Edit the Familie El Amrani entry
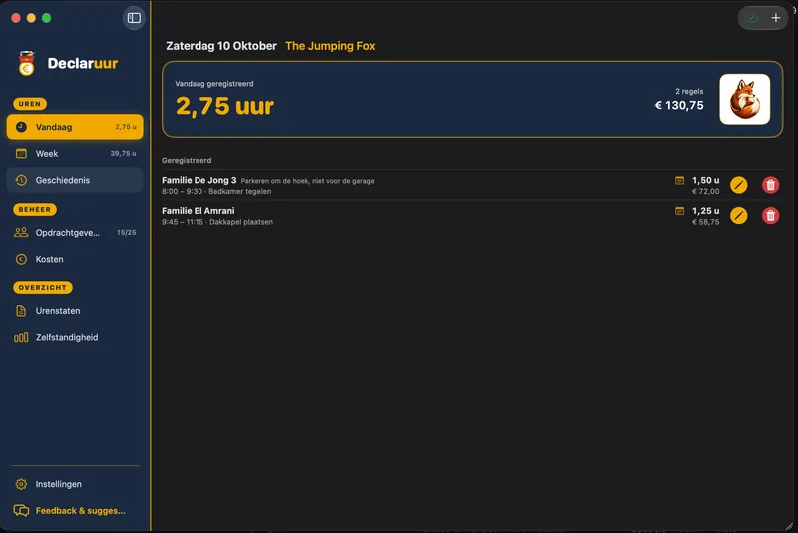Image resolution: width=798 pixels, height=533 pixels. click(x=739, y=216)
